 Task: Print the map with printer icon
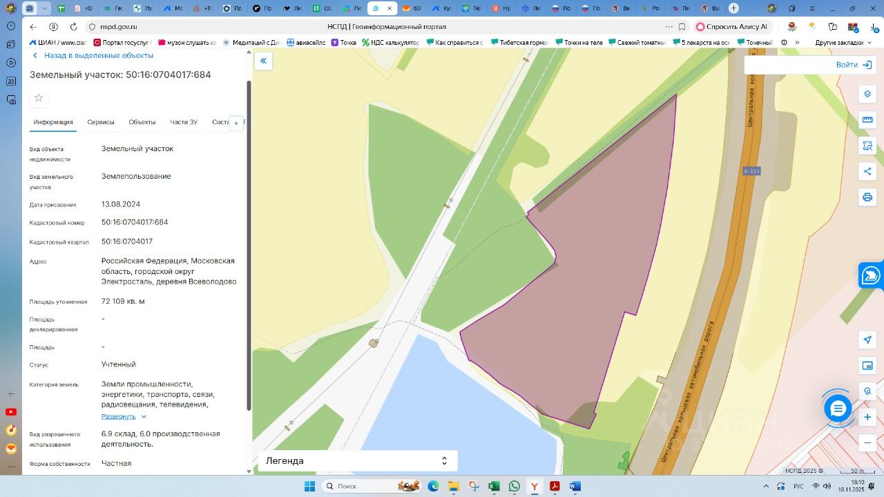867,197
